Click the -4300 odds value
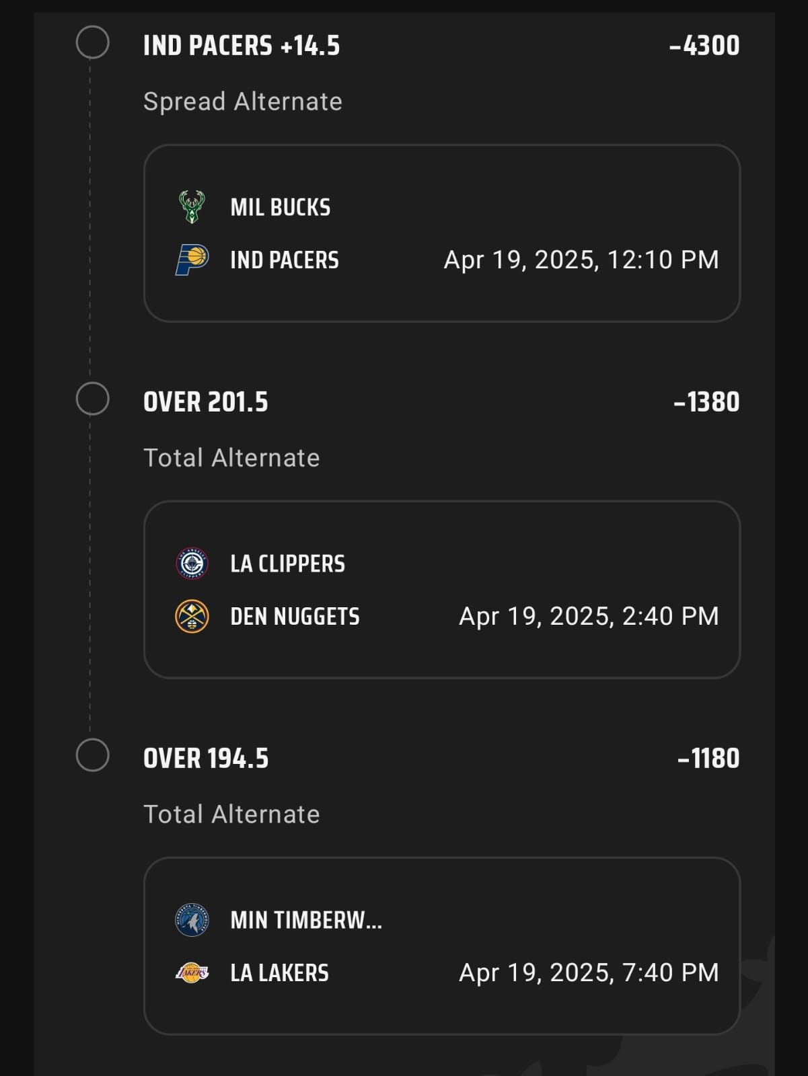 pyautogui.click(x=704, y=46)
